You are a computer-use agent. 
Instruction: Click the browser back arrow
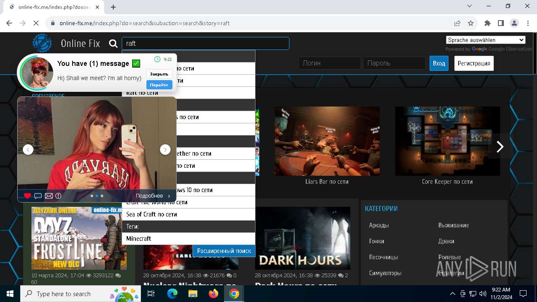(x=9, y=23)
